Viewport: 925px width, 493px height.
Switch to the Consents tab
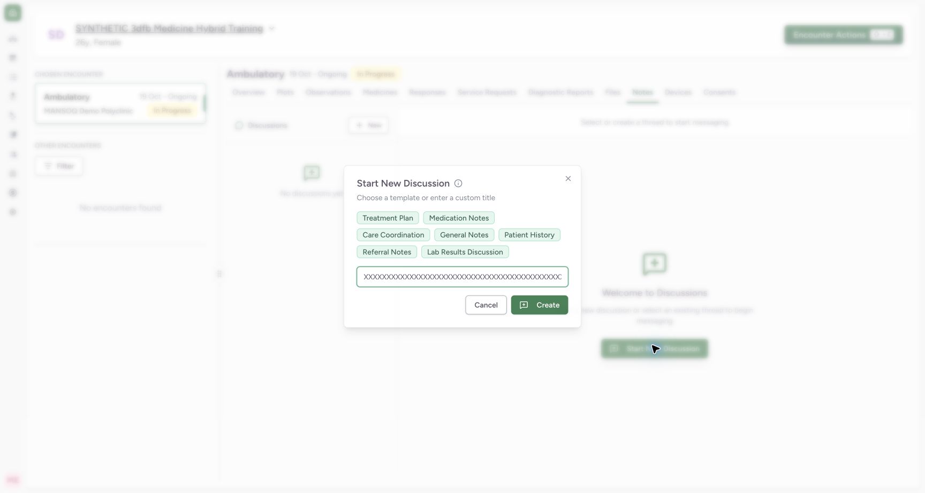(x=719, y=93)
